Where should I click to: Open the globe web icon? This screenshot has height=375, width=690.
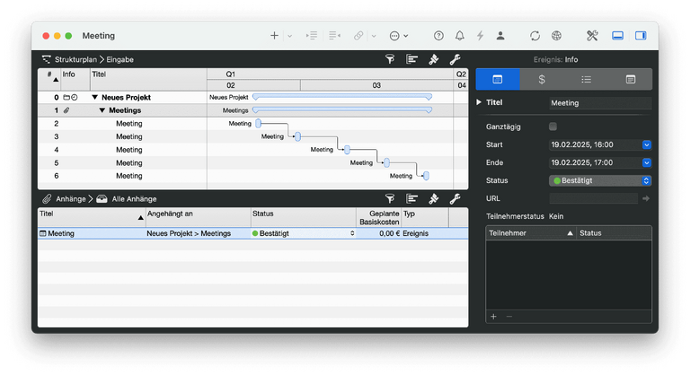click(x=557, y=36)
